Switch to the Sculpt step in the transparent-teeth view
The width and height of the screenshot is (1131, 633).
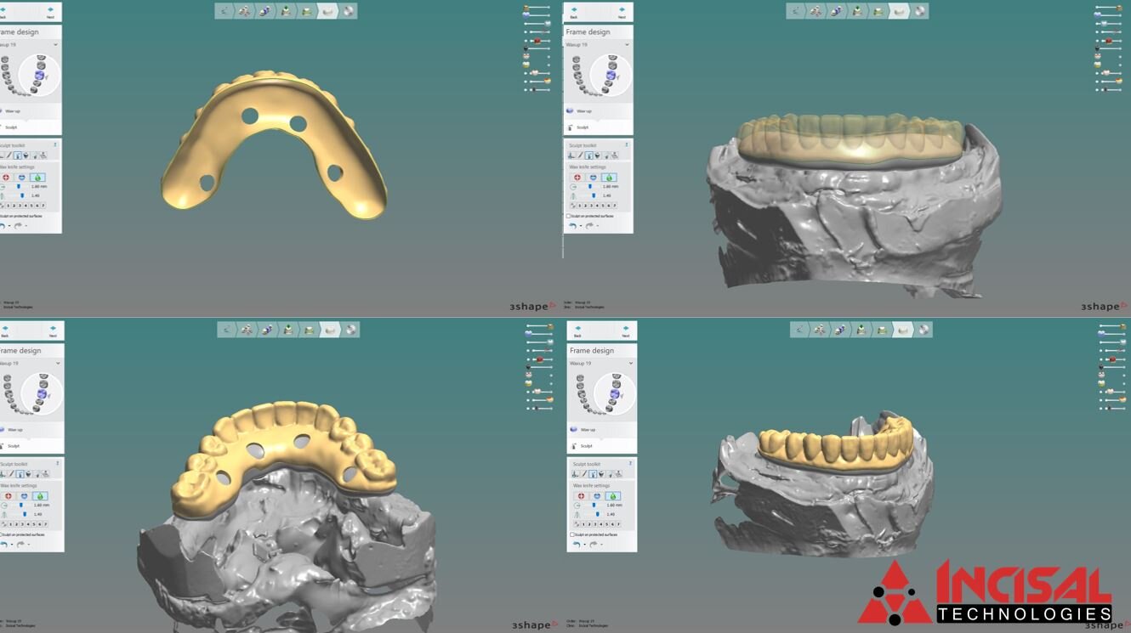pos(583,127)
